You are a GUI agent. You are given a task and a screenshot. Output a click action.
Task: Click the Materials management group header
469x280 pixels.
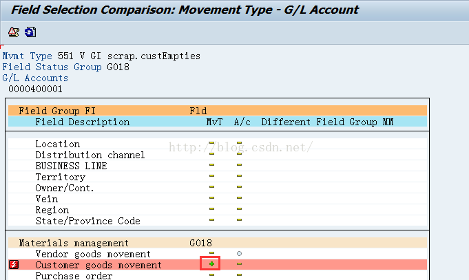pos(218,243)
